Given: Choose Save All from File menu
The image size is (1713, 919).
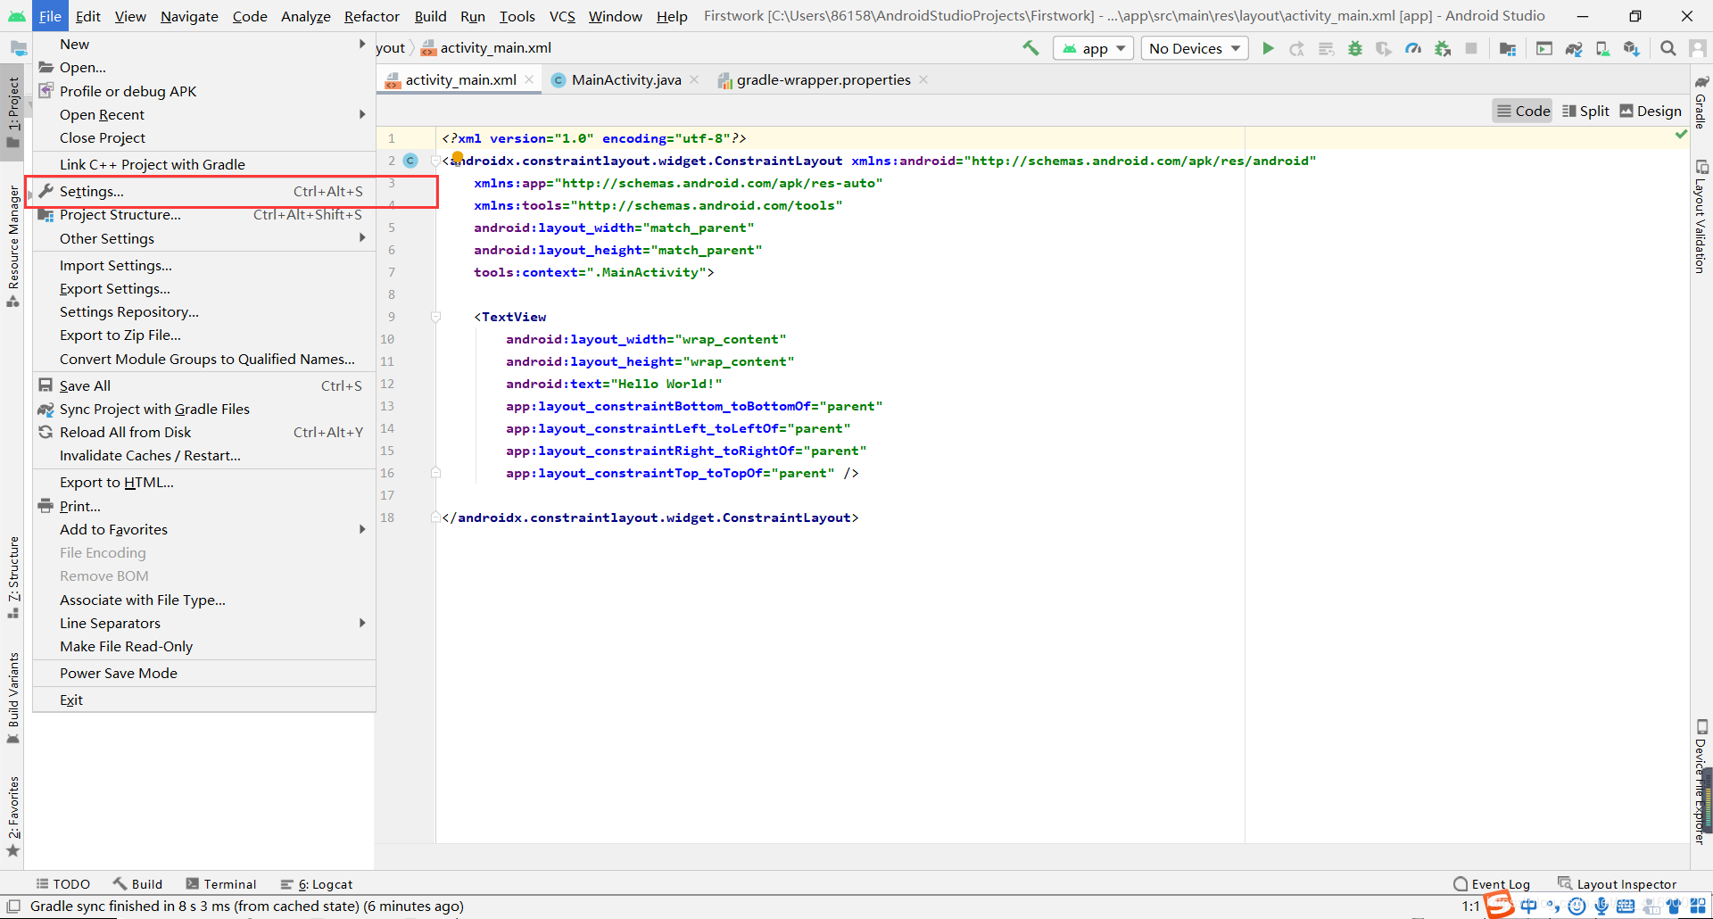Looking at the screenshot, I should pyautogui.click(x=204, y=385).
